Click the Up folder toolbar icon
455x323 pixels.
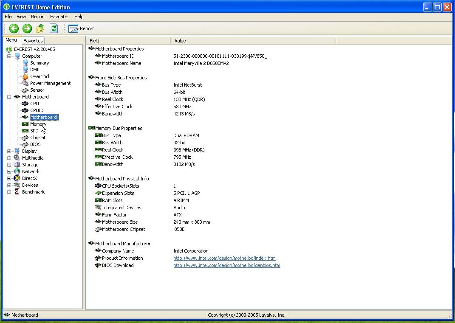(40, 28)
